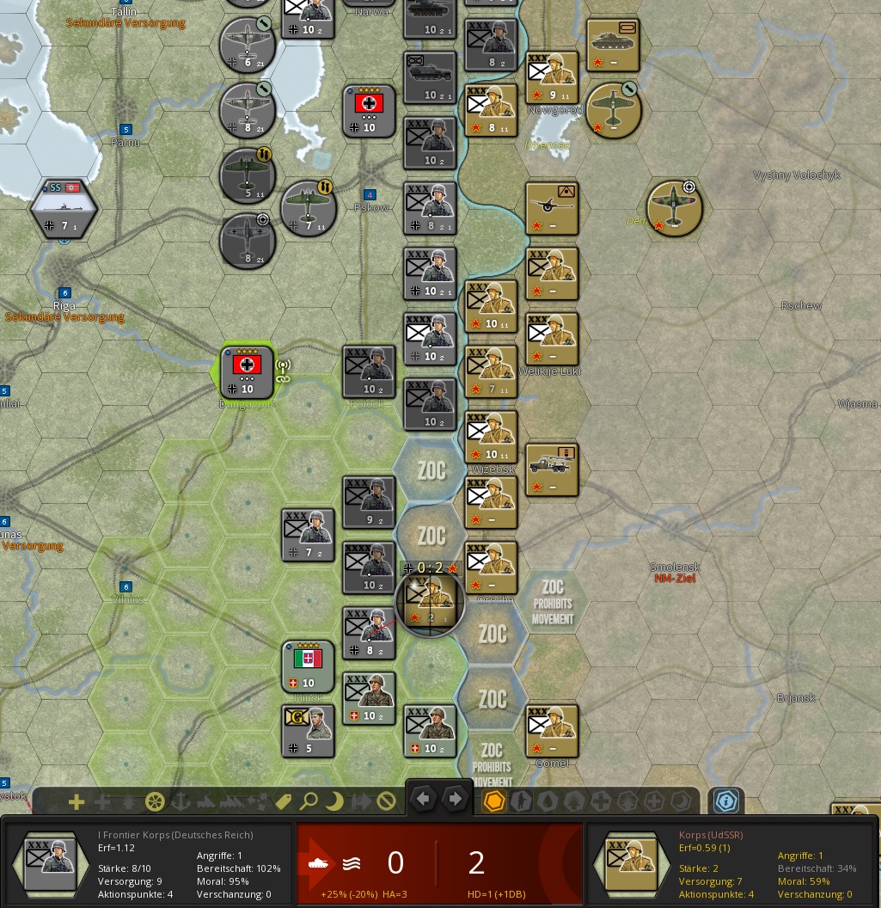881x908 pixels.
Task: Select the Soviet rocket truck unit
Action: 552,470
